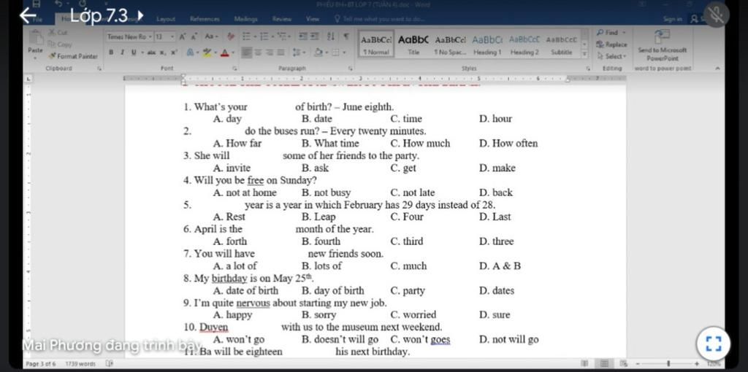Open the Font dialog launcher
748x372 pixels.
235,68
